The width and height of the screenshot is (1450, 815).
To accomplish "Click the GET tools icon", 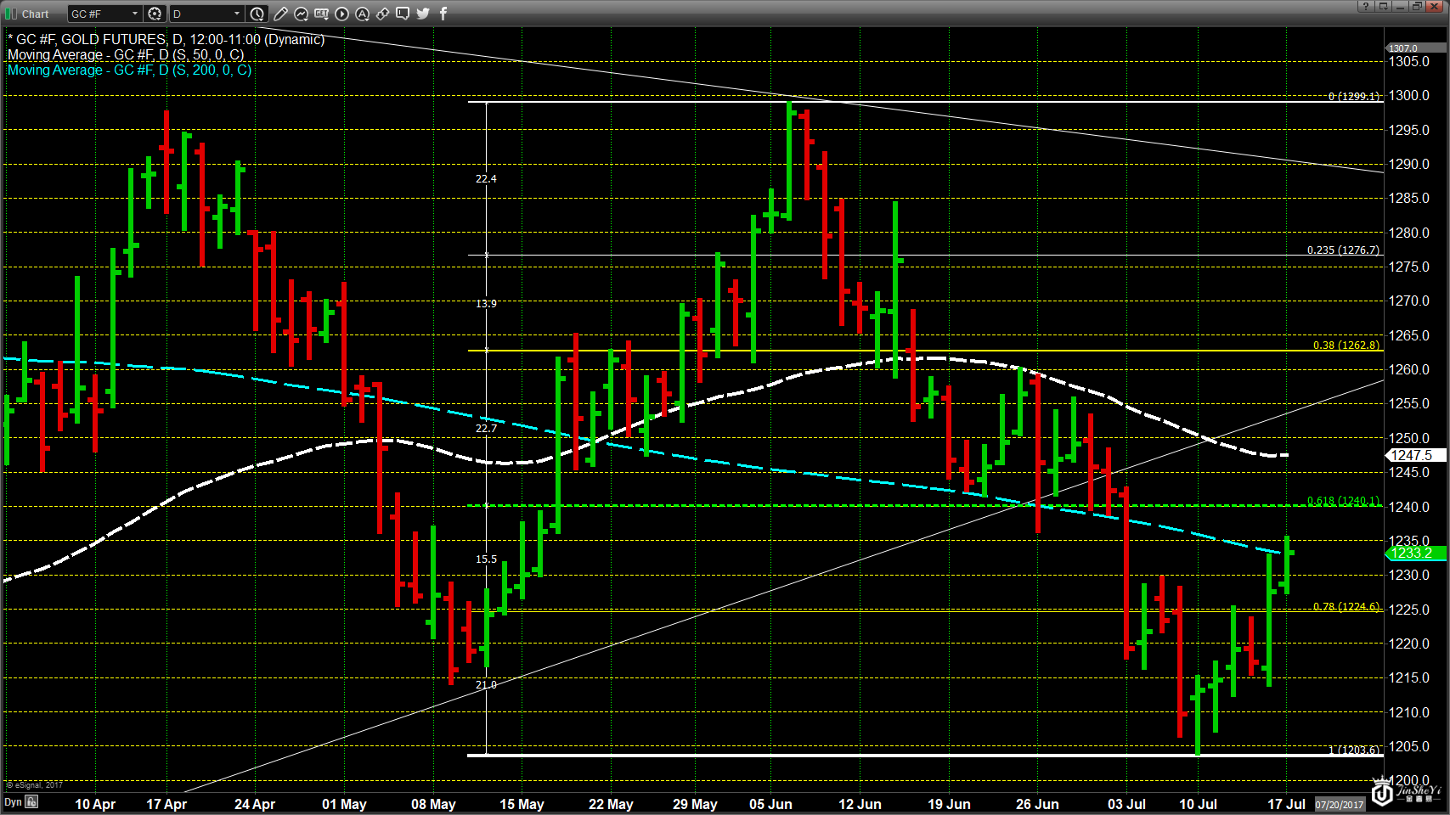I will tap(321, 14).
